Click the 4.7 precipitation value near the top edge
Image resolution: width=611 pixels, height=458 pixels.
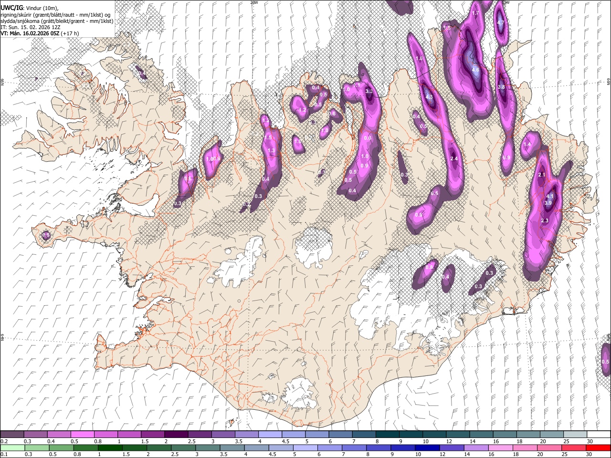point(500,23)
